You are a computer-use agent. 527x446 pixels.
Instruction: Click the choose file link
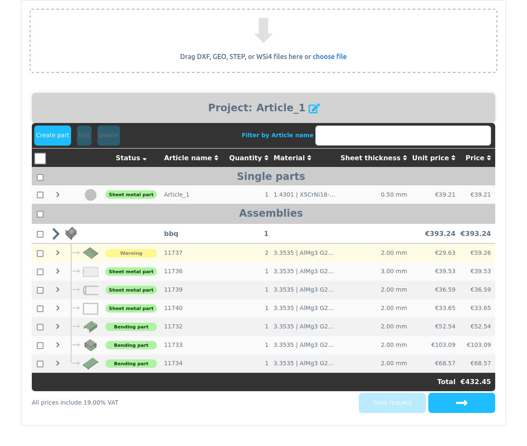(x=330, y=56)
